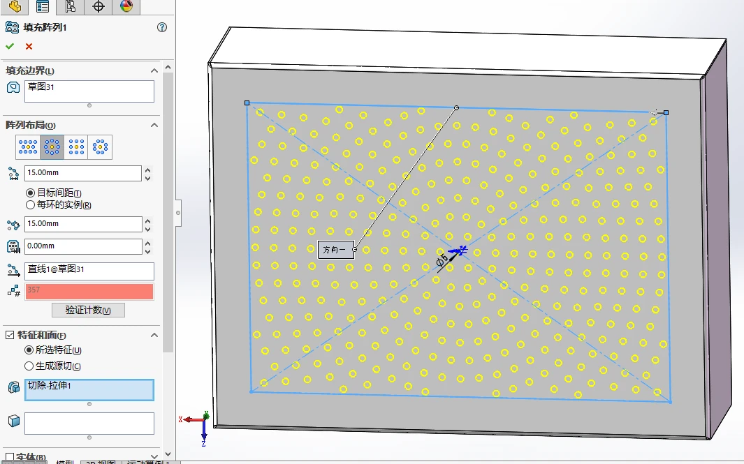Decrease the loop spacing value
This screenshot has width=744, height=464.
point(148,178)
